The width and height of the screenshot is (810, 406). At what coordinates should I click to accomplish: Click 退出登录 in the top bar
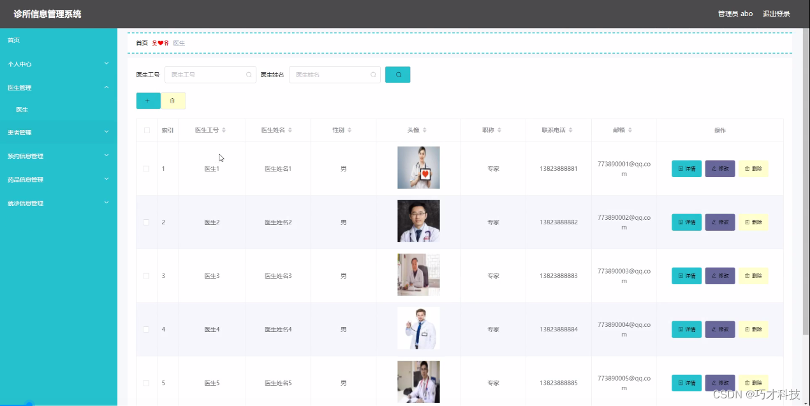tap(776, 14)
